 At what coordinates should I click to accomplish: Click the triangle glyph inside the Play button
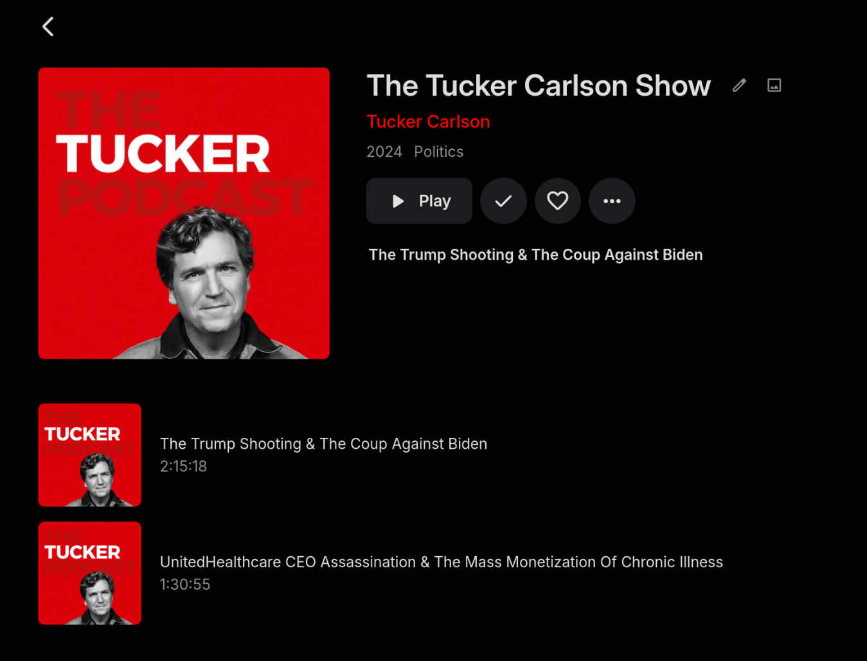point(398,201)
